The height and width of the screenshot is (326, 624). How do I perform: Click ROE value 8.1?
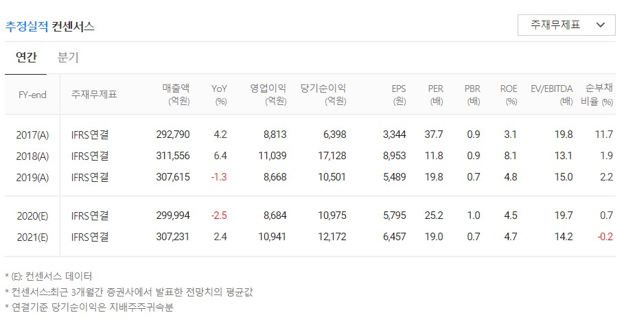(510, 156)
